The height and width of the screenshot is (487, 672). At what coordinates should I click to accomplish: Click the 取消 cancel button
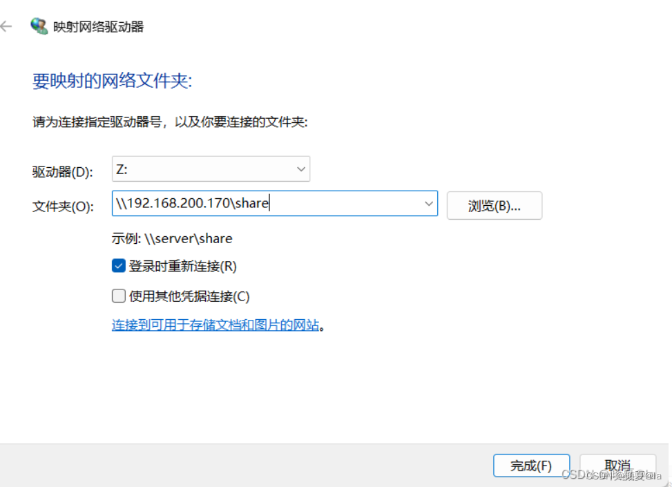617,466
